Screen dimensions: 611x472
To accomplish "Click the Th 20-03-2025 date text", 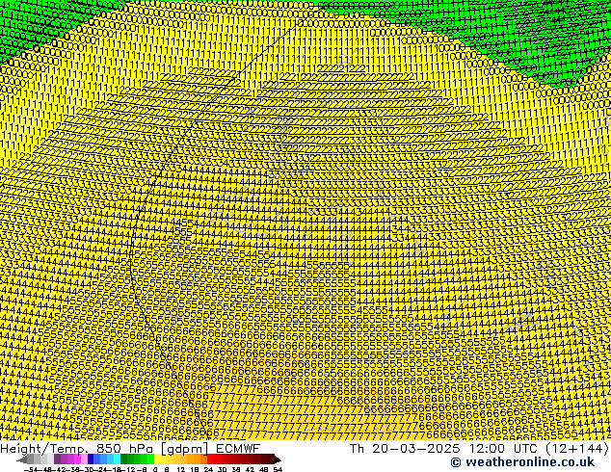I will click(405, 449).
